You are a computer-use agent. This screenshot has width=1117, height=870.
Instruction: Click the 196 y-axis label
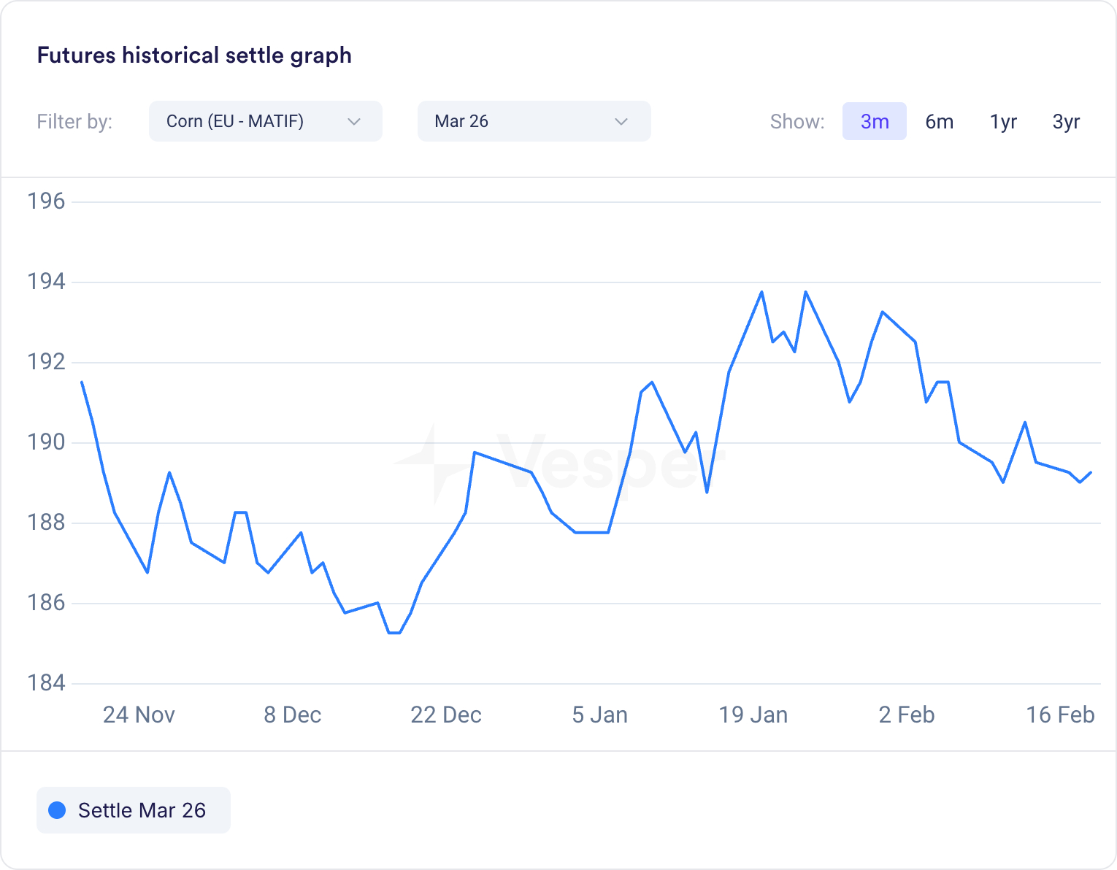[46, 201]
